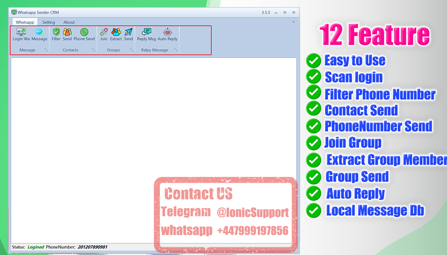Choose Send in the Contacts group
This screenshot has height=255, width=447.
(x=67, y=34)
